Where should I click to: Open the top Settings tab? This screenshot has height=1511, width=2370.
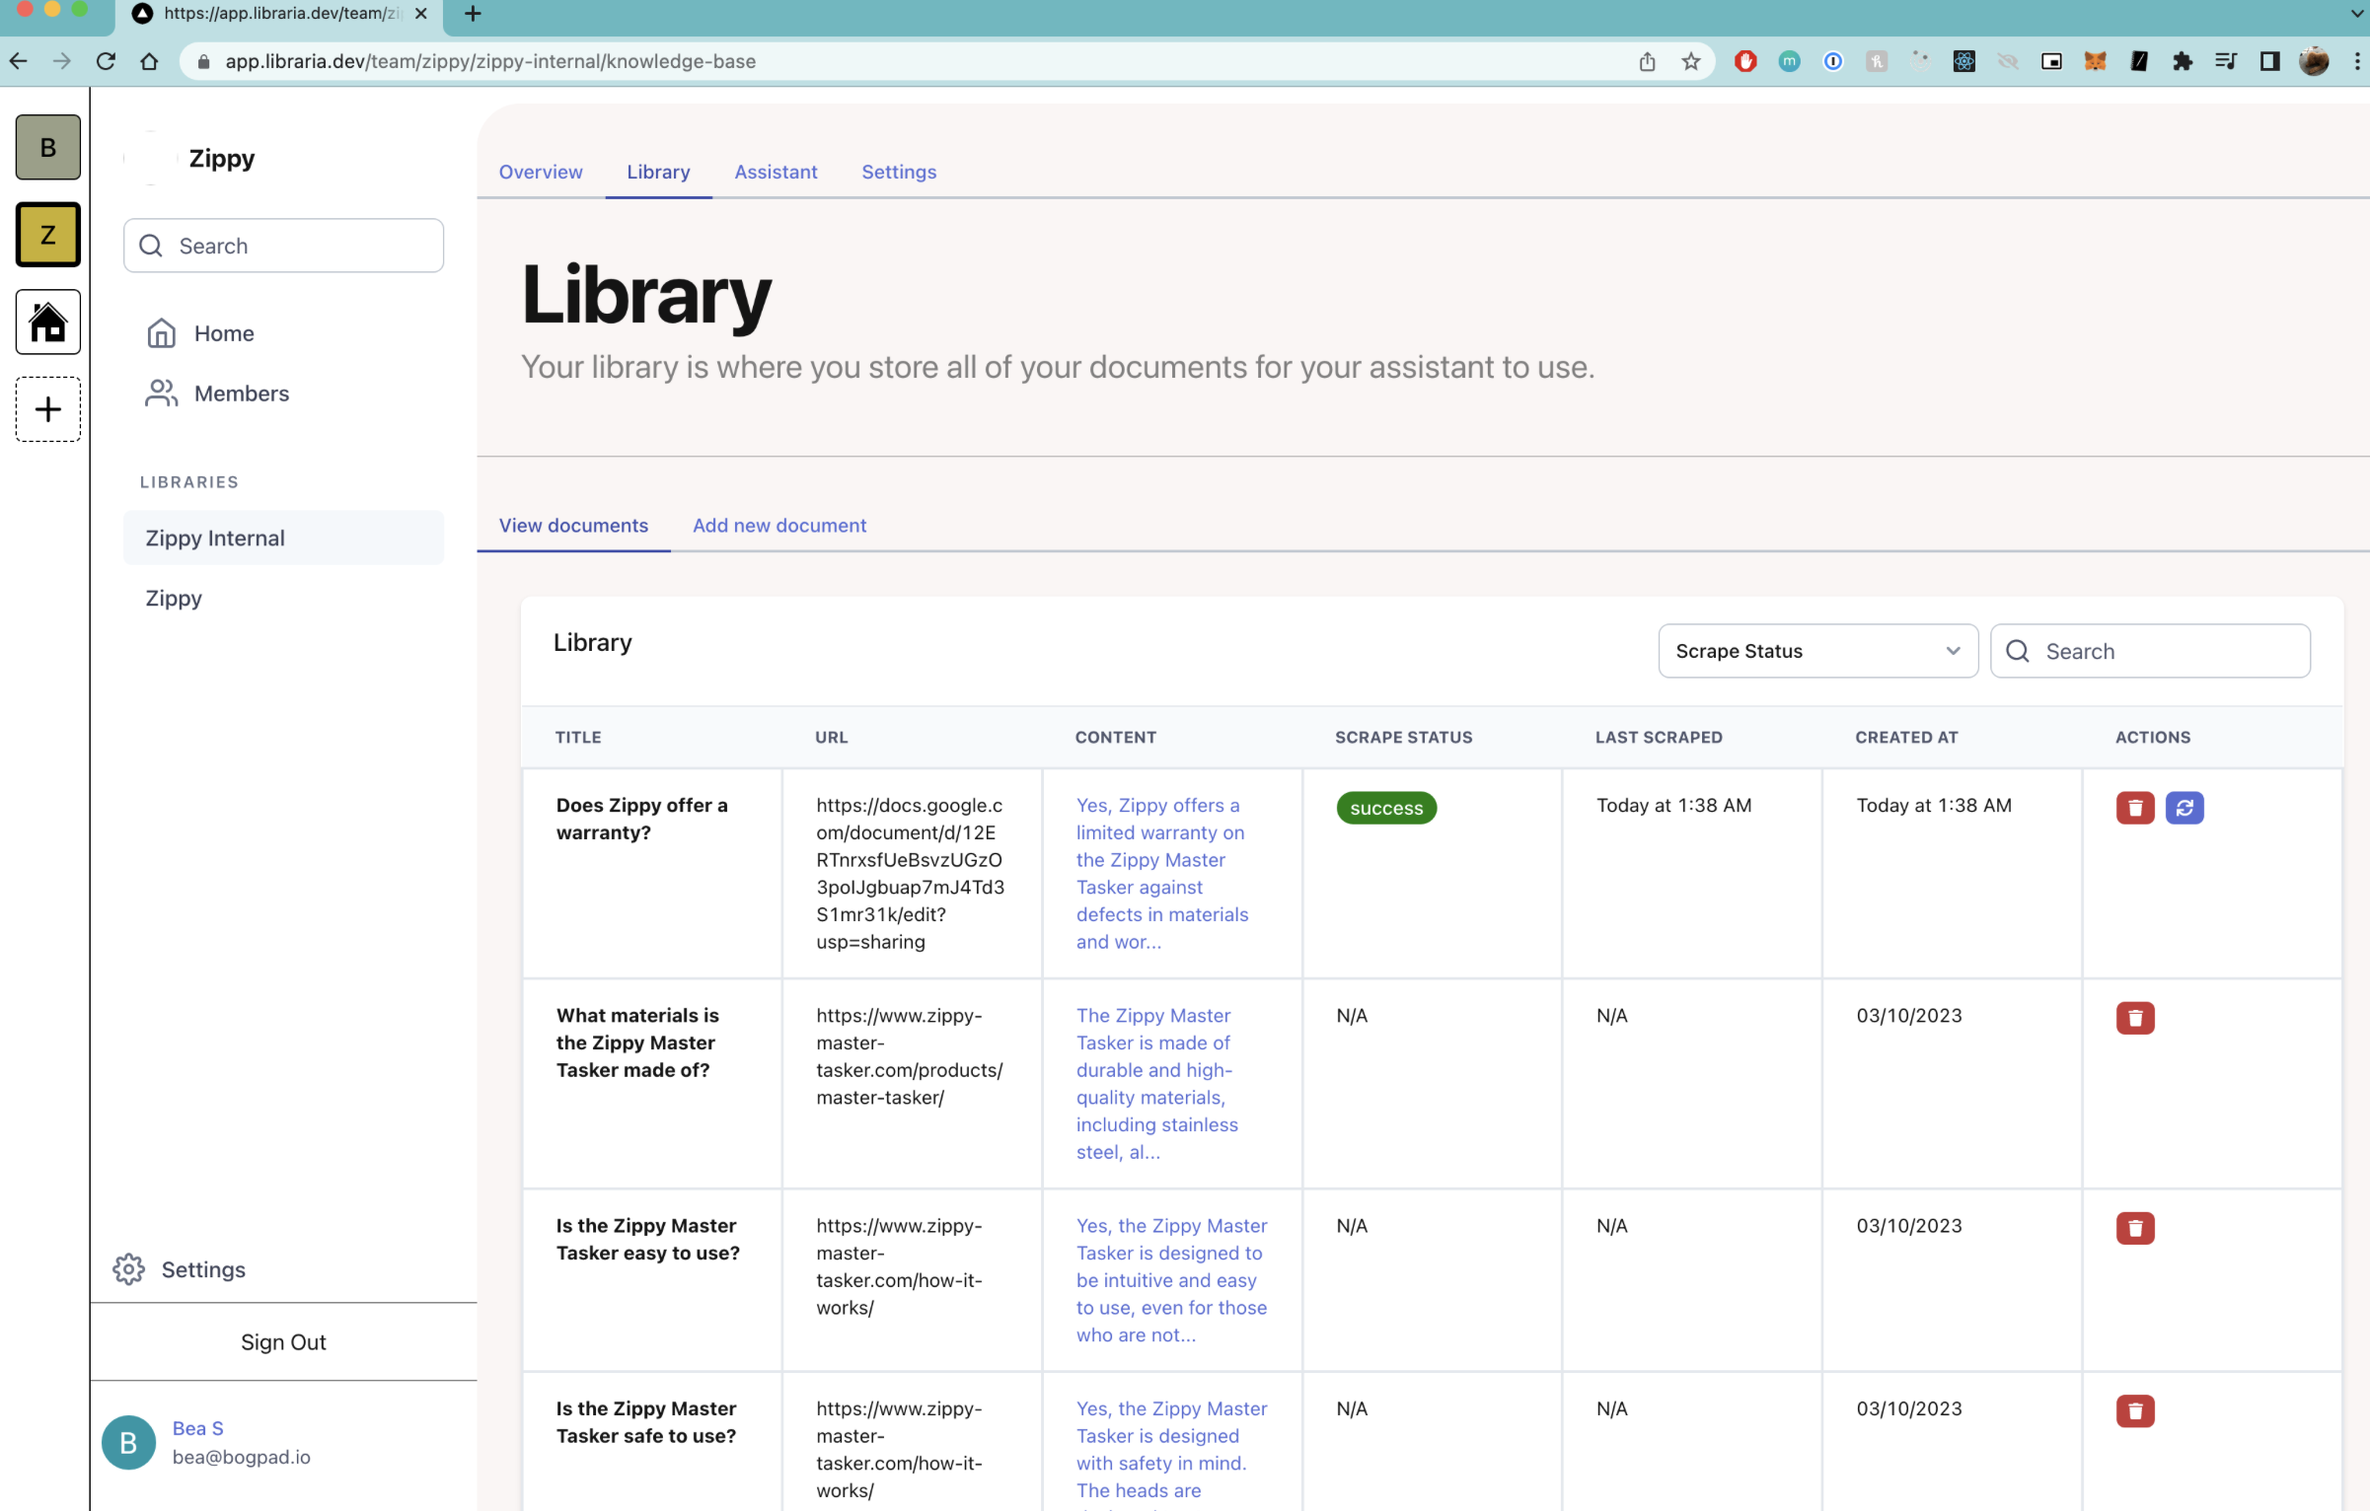[x=899, y=172]
